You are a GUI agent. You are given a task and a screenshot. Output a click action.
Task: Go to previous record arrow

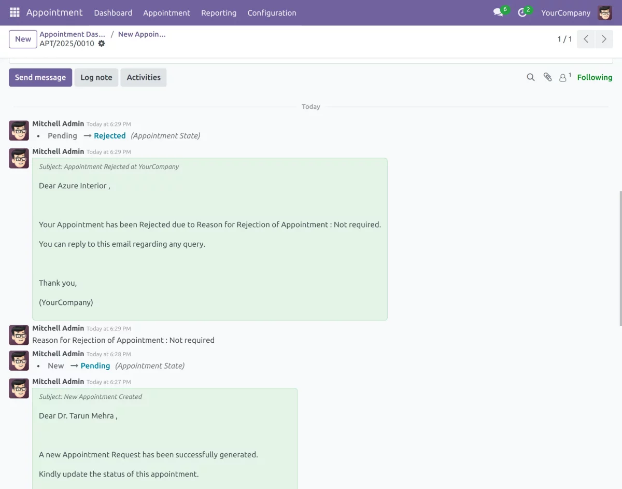pos(586,39)
